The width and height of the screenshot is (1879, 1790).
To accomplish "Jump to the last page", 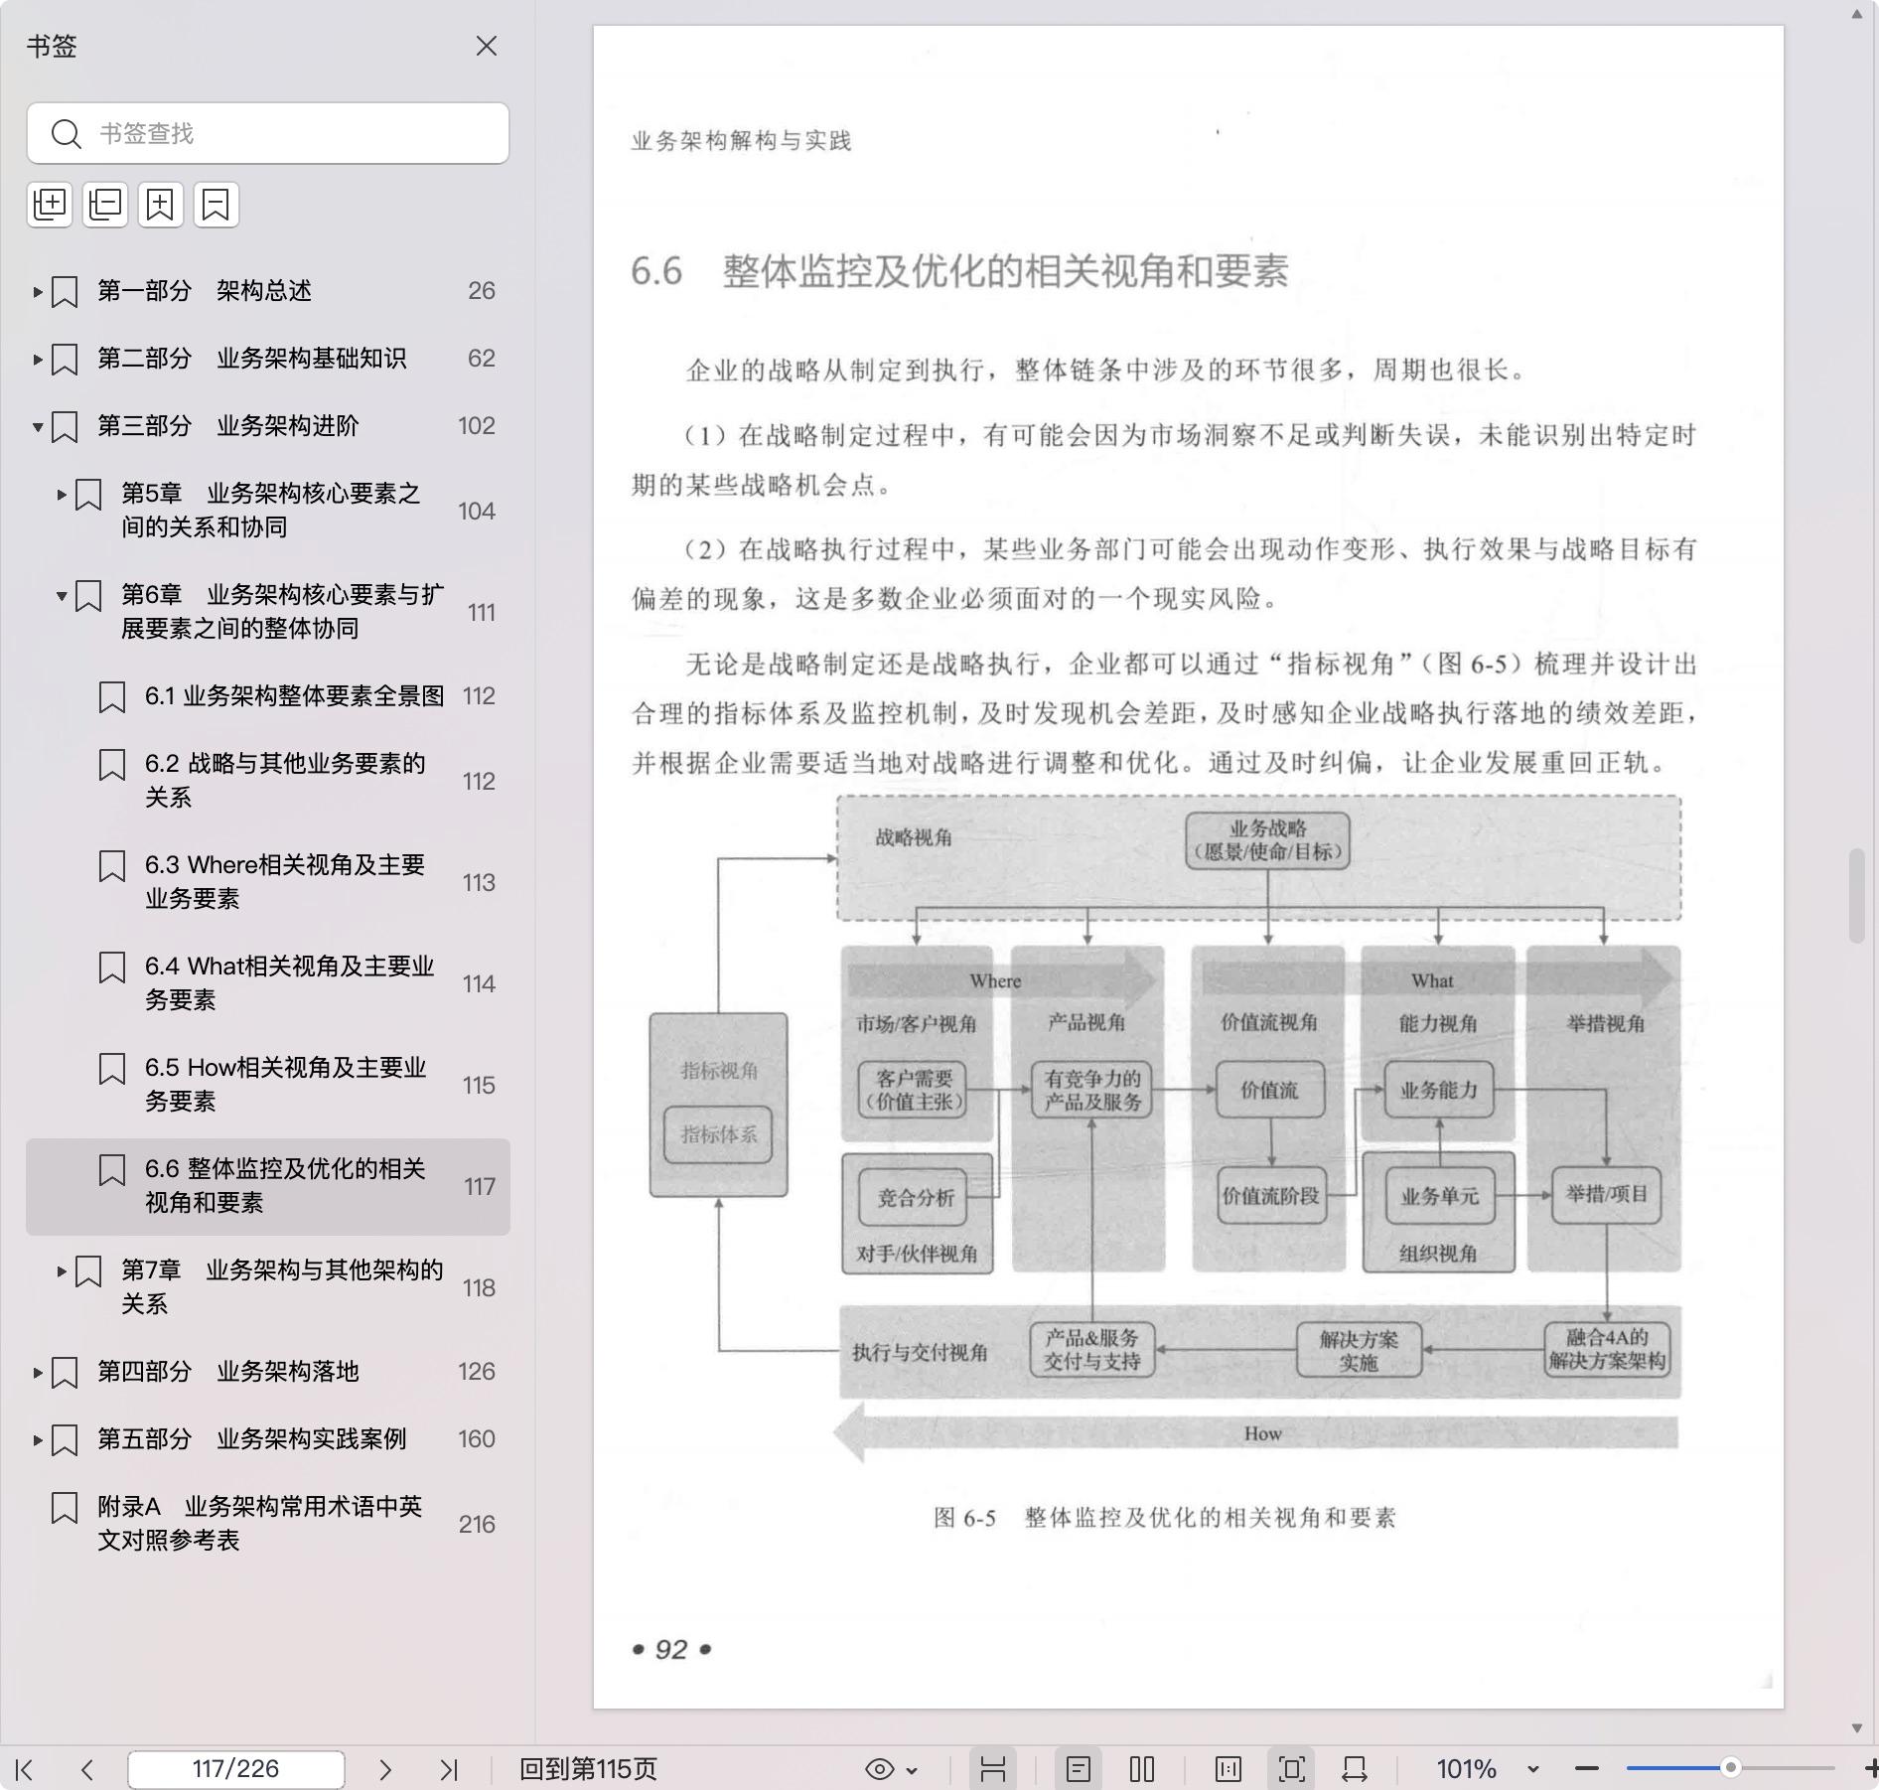I will coord(449,1769).
